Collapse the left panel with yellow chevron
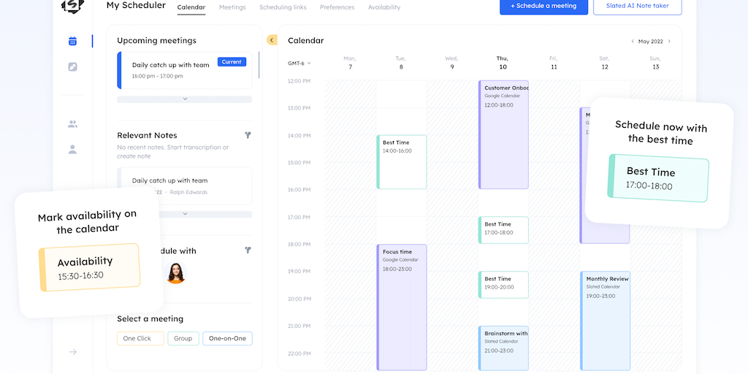This screenshot has height=374, width=748. (x=272, y=40)
